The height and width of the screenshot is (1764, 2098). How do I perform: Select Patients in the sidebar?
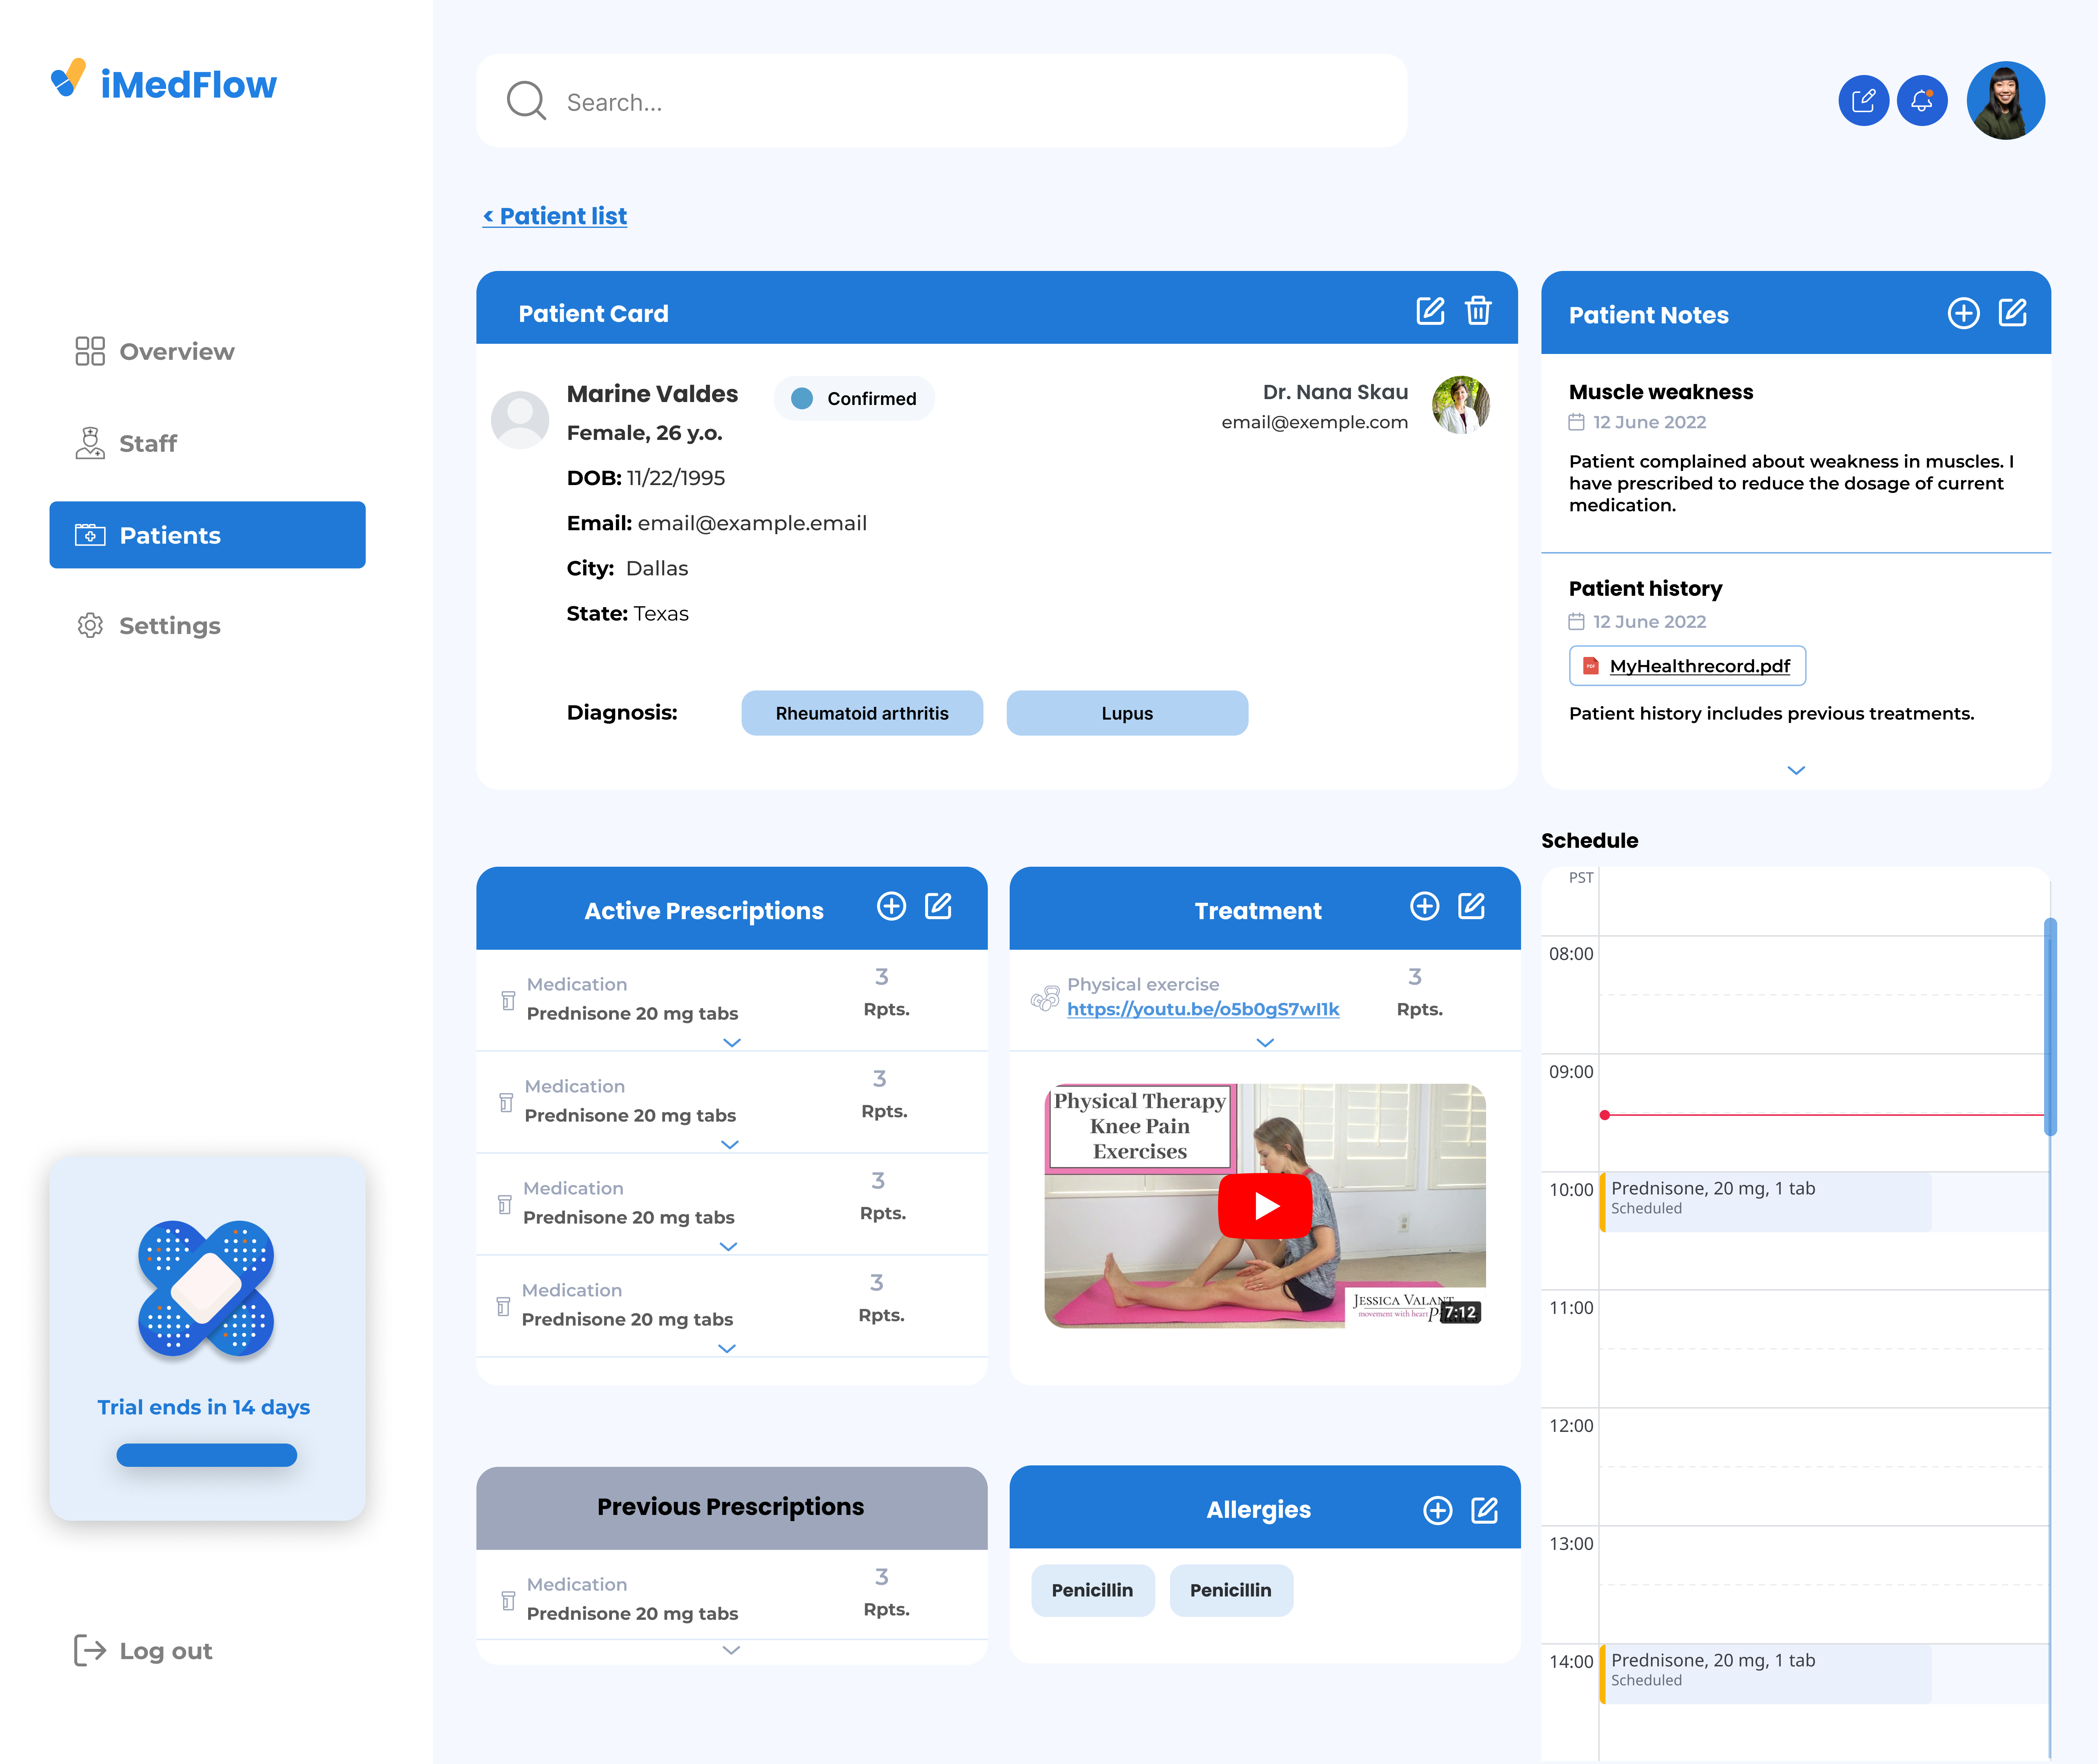[x=207, y=535]
